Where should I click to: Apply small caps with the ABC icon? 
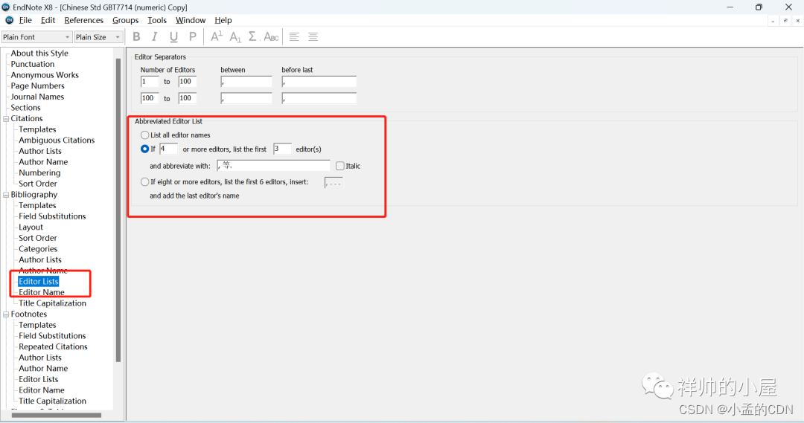(x=271, y=37)
